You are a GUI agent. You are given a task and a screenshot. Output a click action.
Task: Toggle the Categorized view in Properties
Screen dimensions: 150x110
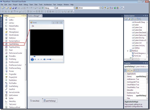(x=126, y=70)
